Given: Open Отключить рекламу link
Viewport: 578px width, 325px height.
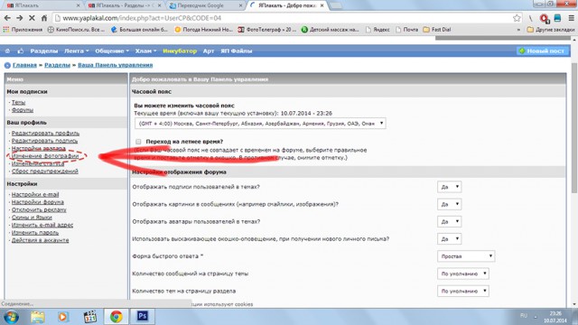Looking at the screenshot, I should pos(39,209).
